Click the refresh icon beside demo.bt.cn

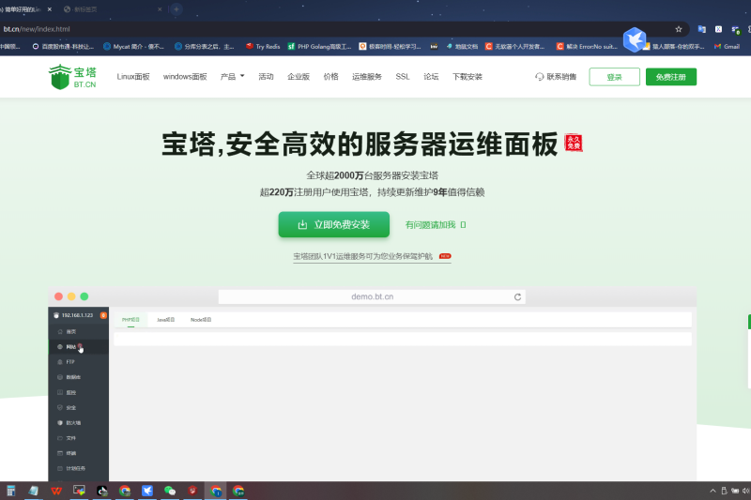coord(517,297)
